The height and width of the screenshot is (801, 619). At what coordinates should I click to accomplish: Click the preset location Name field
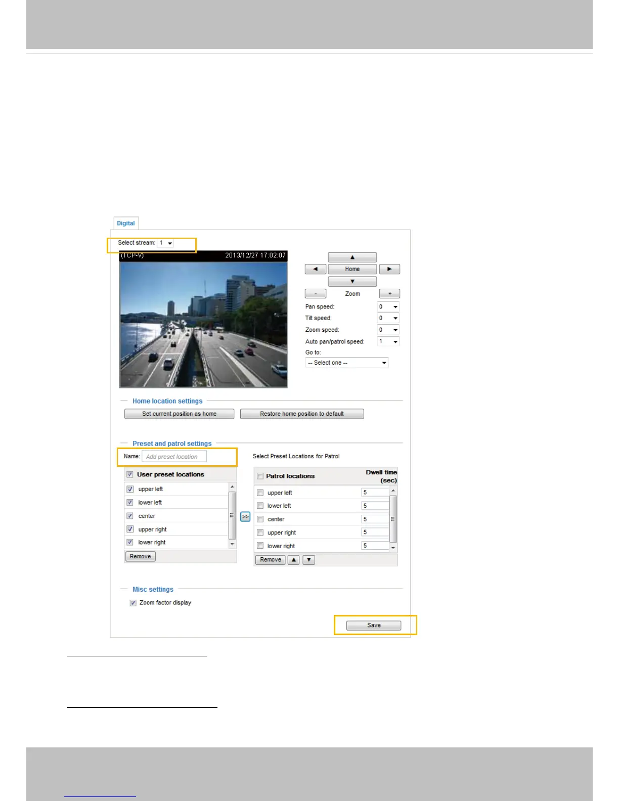tap(174, 457)
